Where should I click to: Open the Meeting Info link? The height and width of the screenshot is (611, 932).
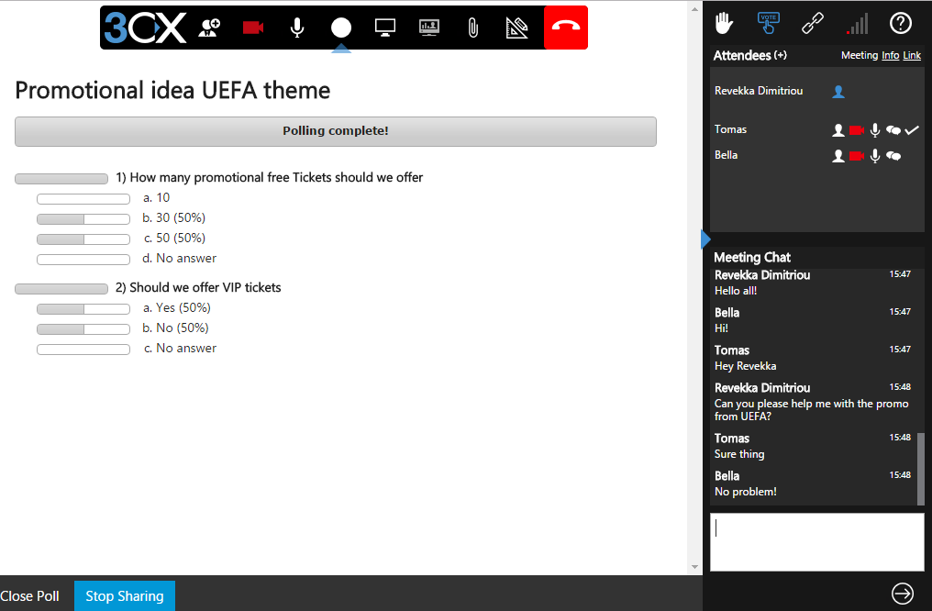point(890,55)
